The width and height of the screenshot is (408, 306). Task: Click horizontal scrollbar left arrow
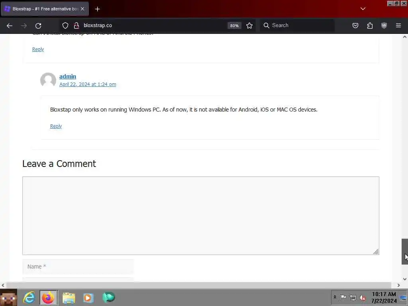[x=3, y=285]
